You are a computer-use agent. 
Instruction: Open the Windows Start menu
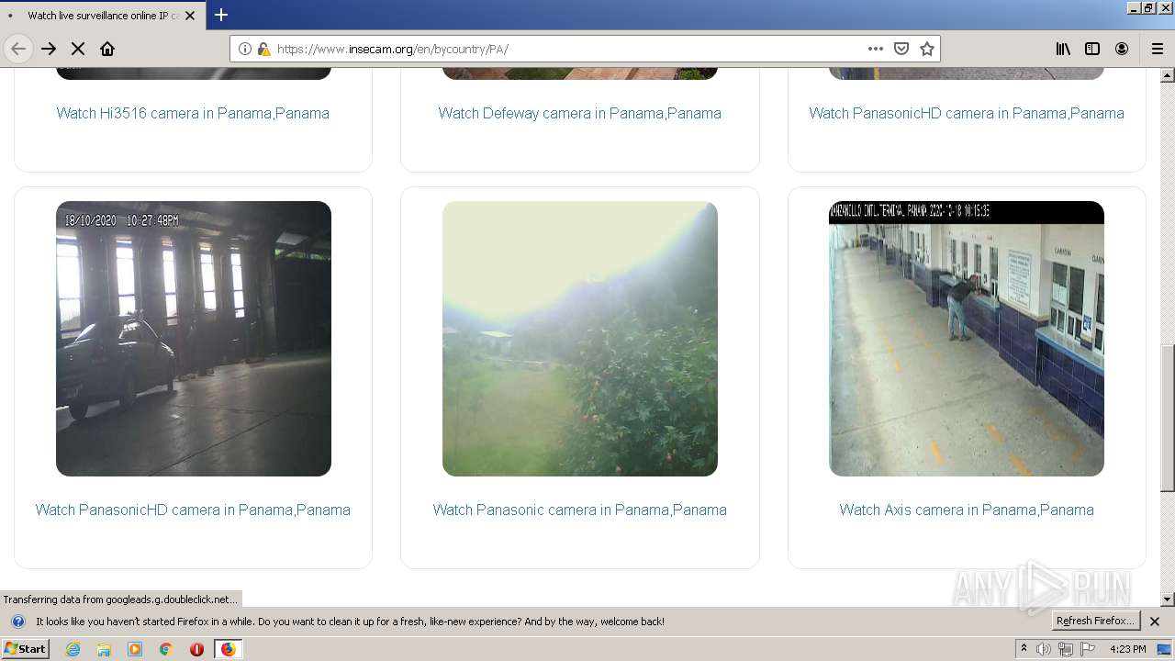click(x=26, y=649)
